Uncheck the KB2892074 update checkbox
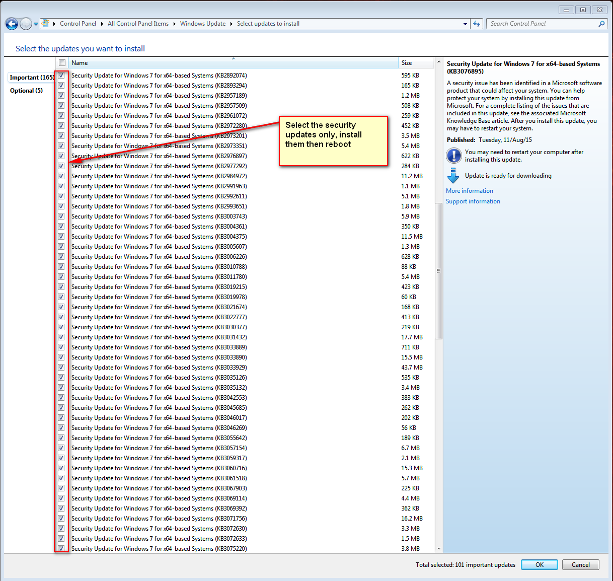613x581 pixels. [61, 76]
